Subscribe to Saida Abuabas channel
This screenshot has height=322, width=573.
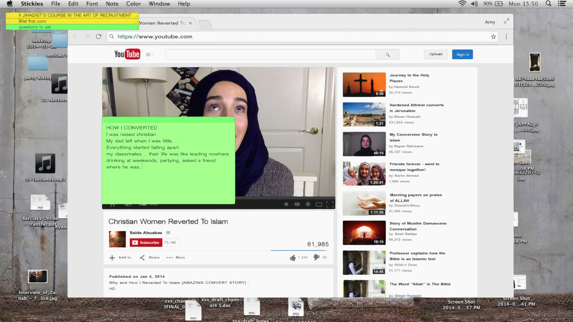tap(146, 242)
